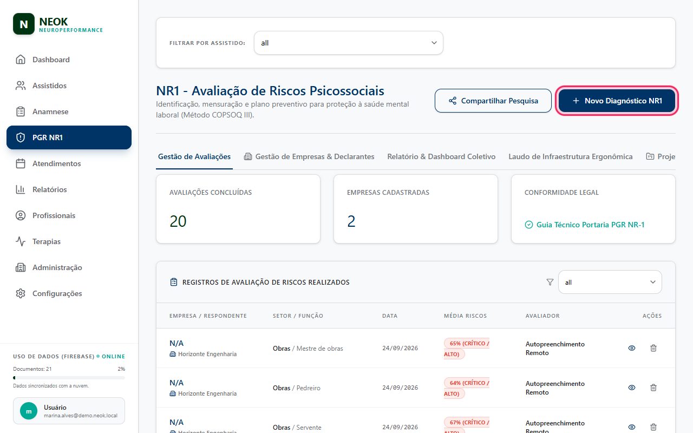
Task: Switch to Gestão de Avaliações tab
Action: click(194, 156)
